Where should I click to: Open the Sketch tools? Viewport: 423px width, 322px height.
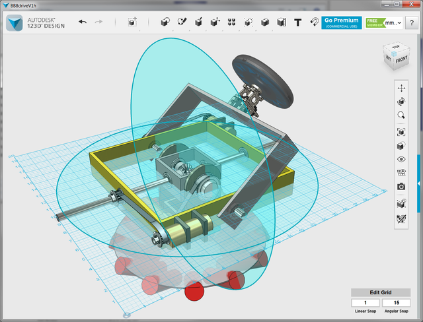182,22
